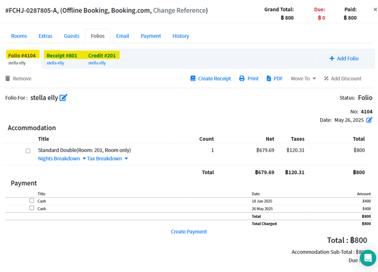Click the Print printer icon
Image resolution: width=378 pixels, height=272 pixels.
(x=242, y=79)
